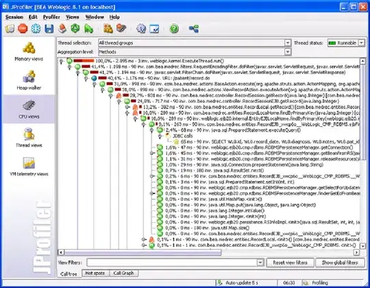Switch to the Hot spots tab
The image size is (370, 288).
[95, 273]
